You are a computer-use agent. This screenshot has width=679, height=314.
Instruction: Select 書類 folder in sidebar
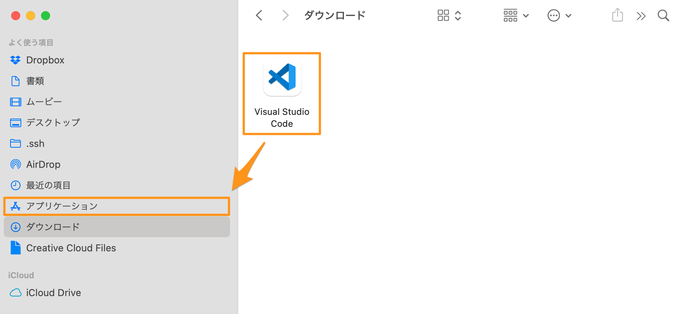tap(35, 81)
